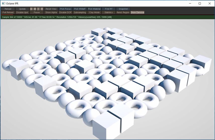Toggle Subsampling
The width and height of the screenshot is (215, 140).
[x=80, y=13]
